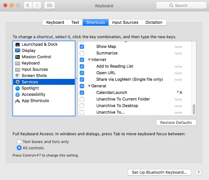Click Set Up Bluetooth Keyboard button
This screenshot has height=180, width=209.
[159, 172]
